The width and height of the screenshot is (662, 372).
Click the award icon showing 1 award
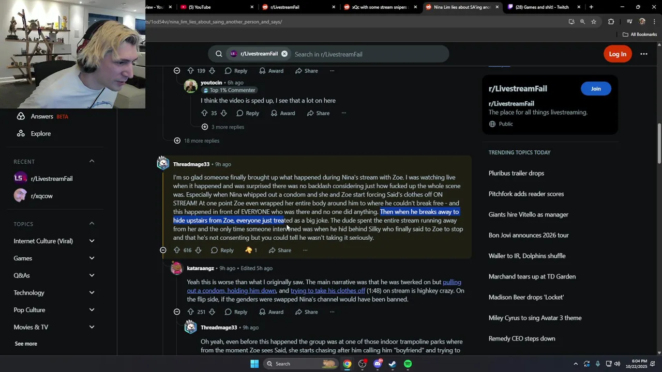click(251, 250)
